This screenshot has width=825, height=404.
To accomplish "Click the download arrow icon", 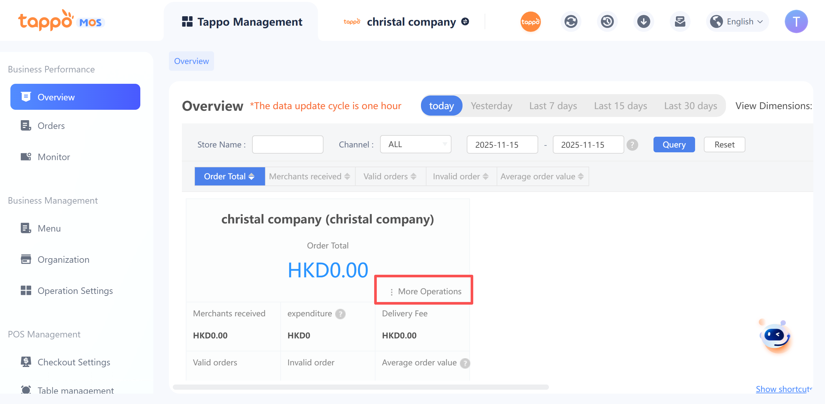I will point(643,22).
